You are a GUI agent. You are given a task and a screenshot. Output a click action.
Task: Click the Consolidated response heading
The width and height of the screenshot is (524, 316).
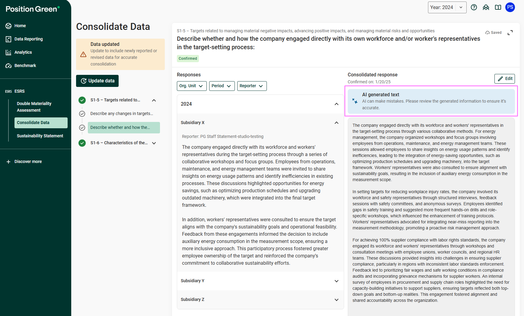point(372,75)
